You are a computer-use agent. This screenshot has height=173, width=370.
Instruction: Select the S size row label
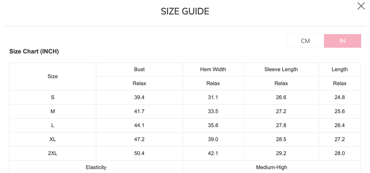(53, 97)
